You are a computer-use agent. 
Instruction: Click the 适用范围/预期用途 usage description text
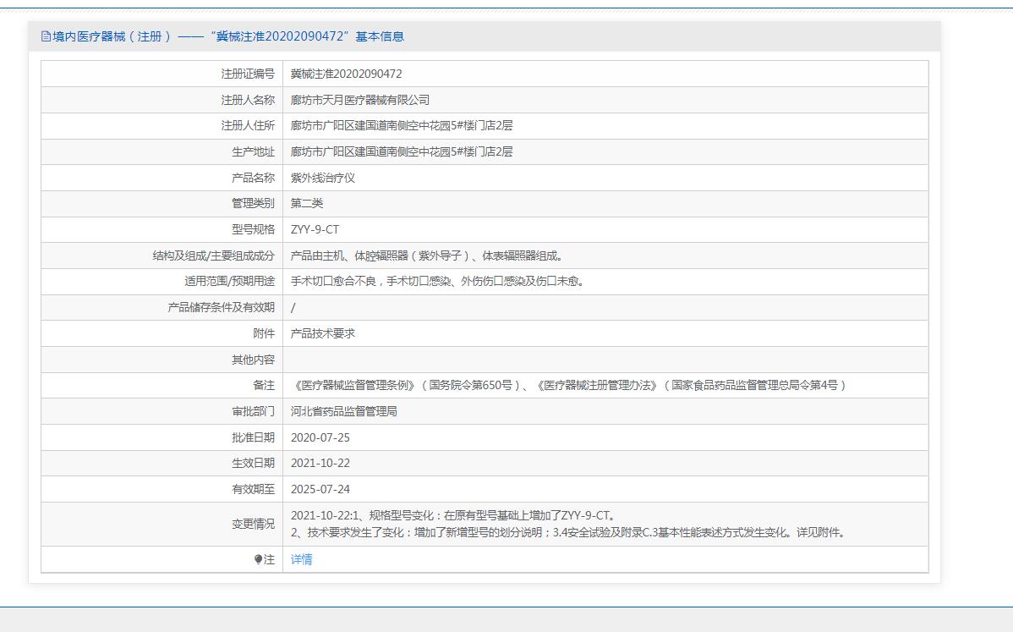[436, 281]
